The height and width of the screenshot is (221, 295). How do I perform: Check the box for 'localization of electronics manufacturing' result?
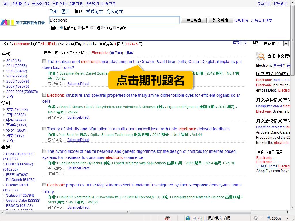pyautogui.click(x=44, y=61)
